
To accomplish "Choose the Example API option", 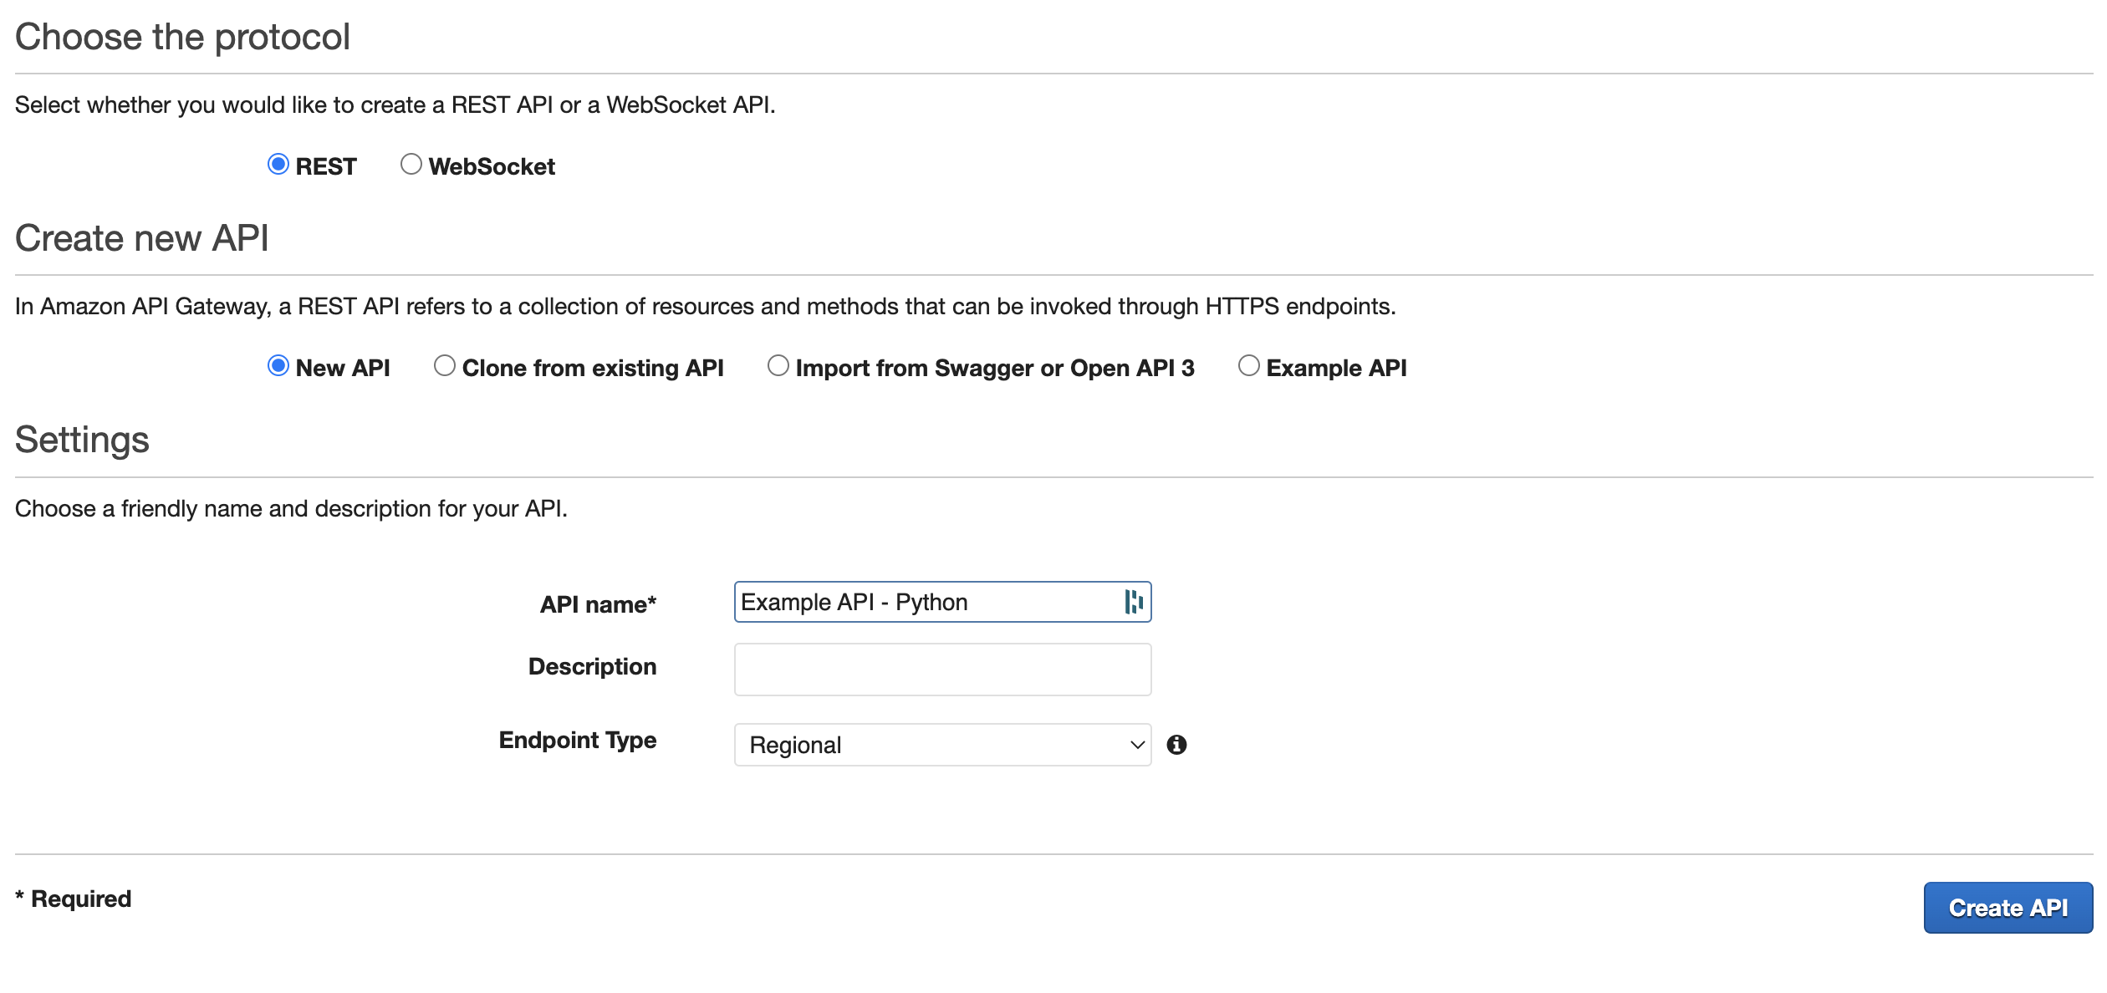I will point(1249,366).
